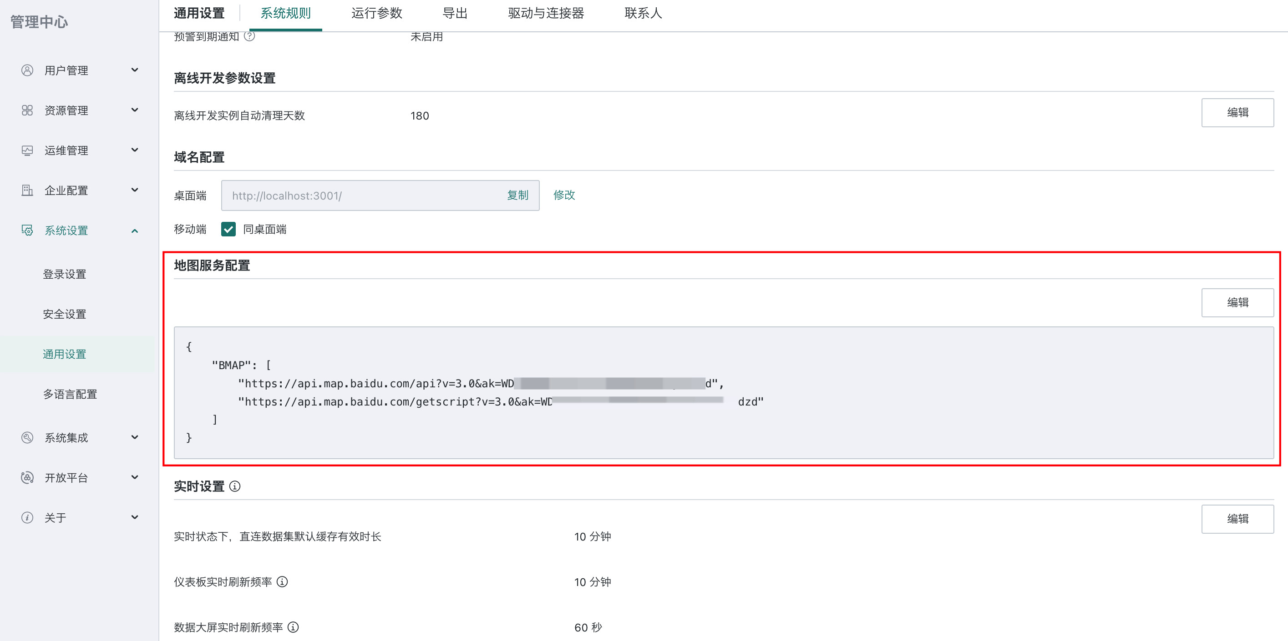Click help icon beside 预警到期通知
Viewport: 1288px width, 641px height.
pyautogui.click(x=249, y=36)
